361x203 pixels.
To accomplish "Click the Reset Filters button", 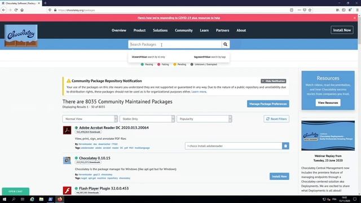I will [276, 119].
